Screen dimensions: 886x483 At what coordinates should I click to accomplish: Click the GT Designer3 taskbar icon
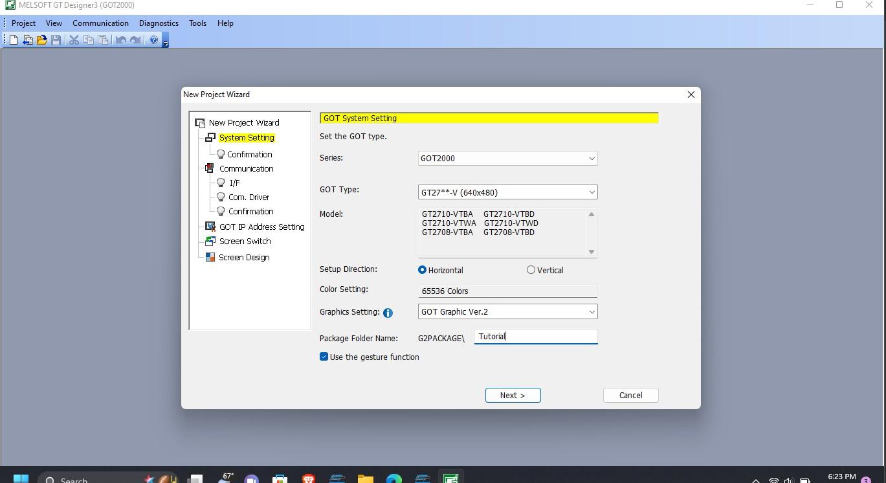coord(451,479)
